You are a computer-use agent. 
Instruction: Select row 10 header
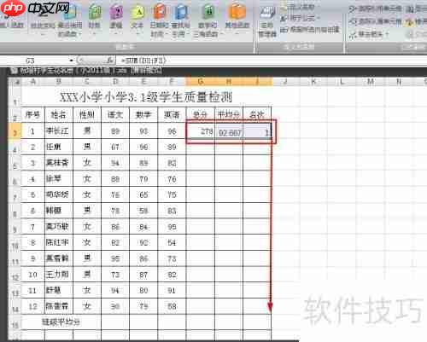tap(15, 242)
